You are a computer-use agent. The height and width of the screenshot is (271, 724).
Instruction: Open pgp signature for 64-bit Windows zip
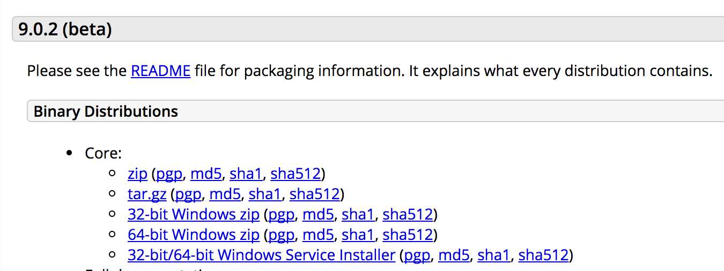[282, 235]
